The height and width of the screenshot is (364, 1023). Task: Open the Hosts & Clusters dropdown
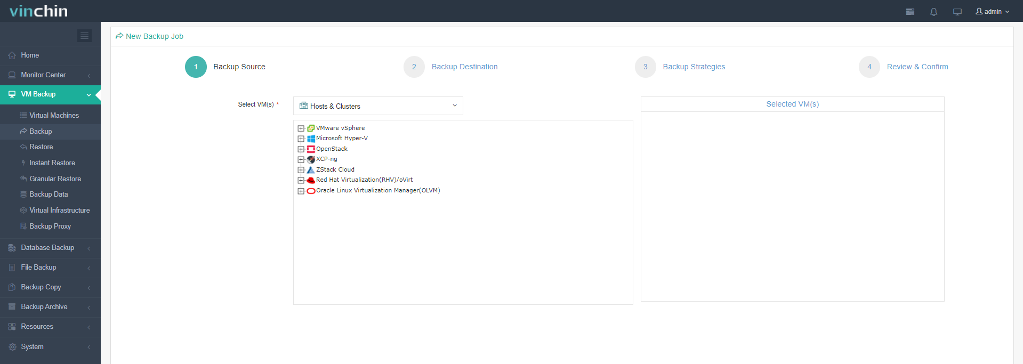[x=378, y=106]
